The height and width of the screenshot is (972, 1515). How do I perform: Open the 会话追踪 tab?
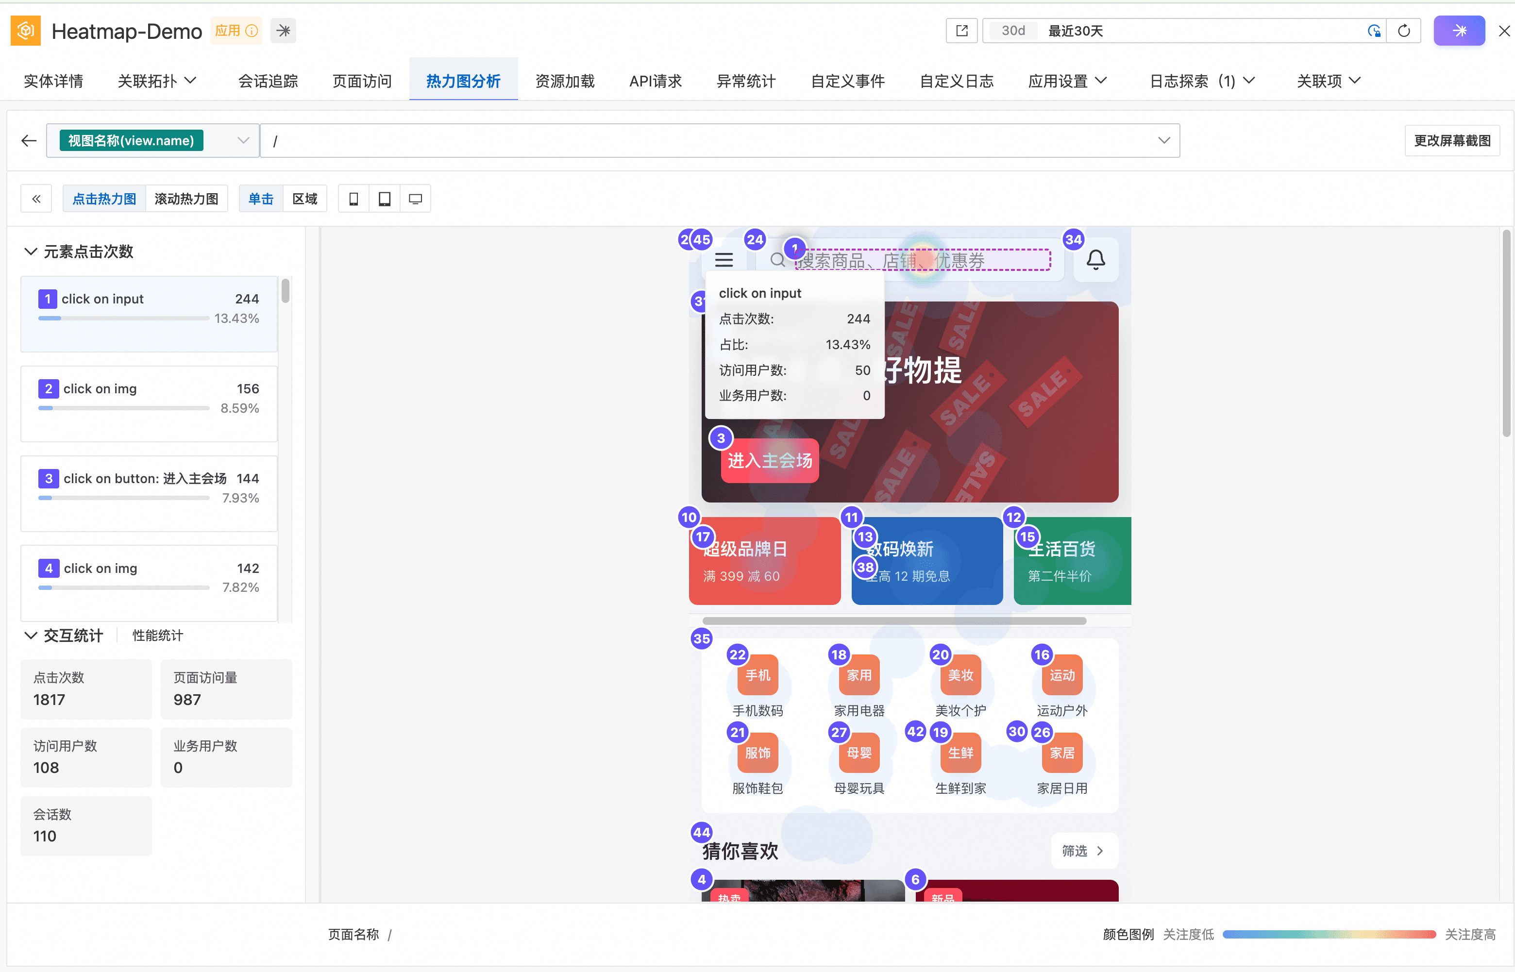click(x=268, y=81)
